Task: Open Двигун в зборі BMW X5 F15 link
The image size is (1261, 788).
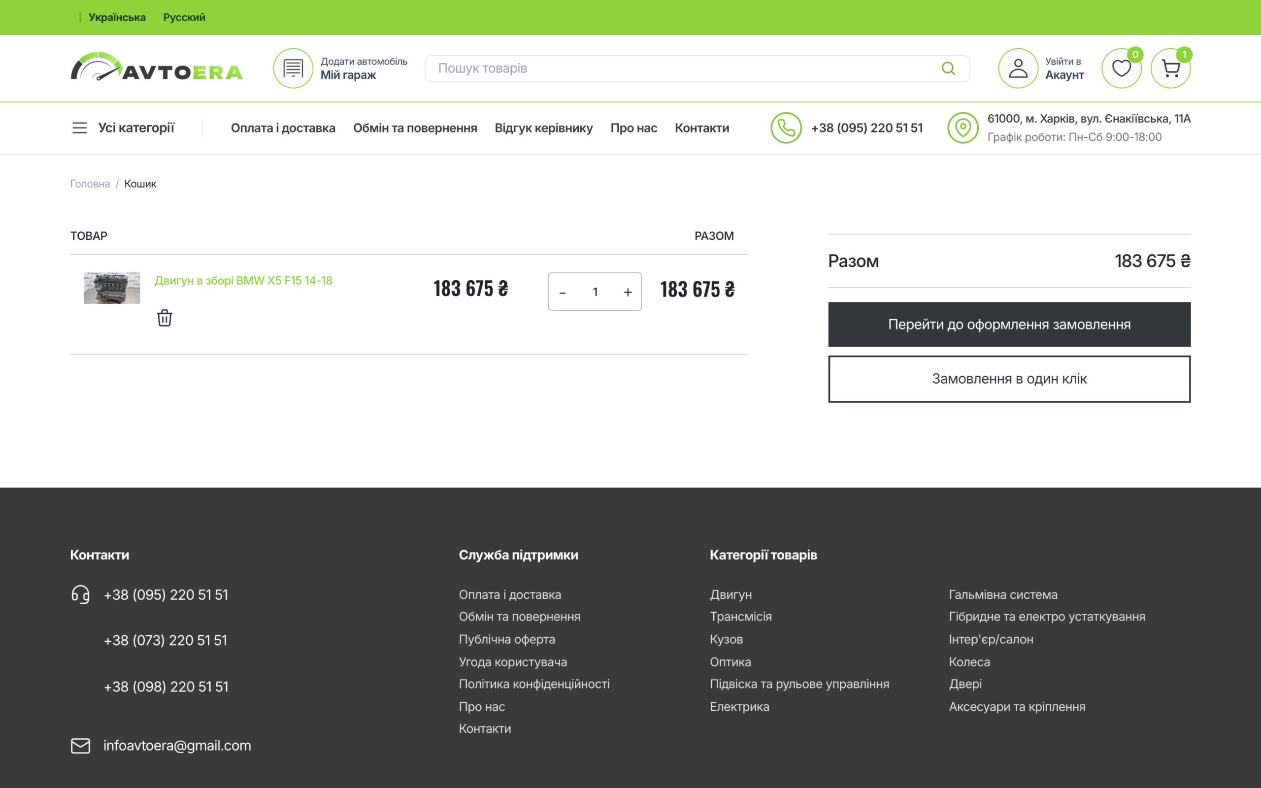Action: 243,280
